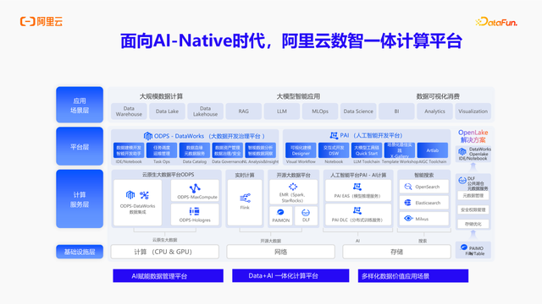Click the 'Data Catalog' caption
Image resolution: width=542 pixels, height=304 pixels.
click(194, 161)
